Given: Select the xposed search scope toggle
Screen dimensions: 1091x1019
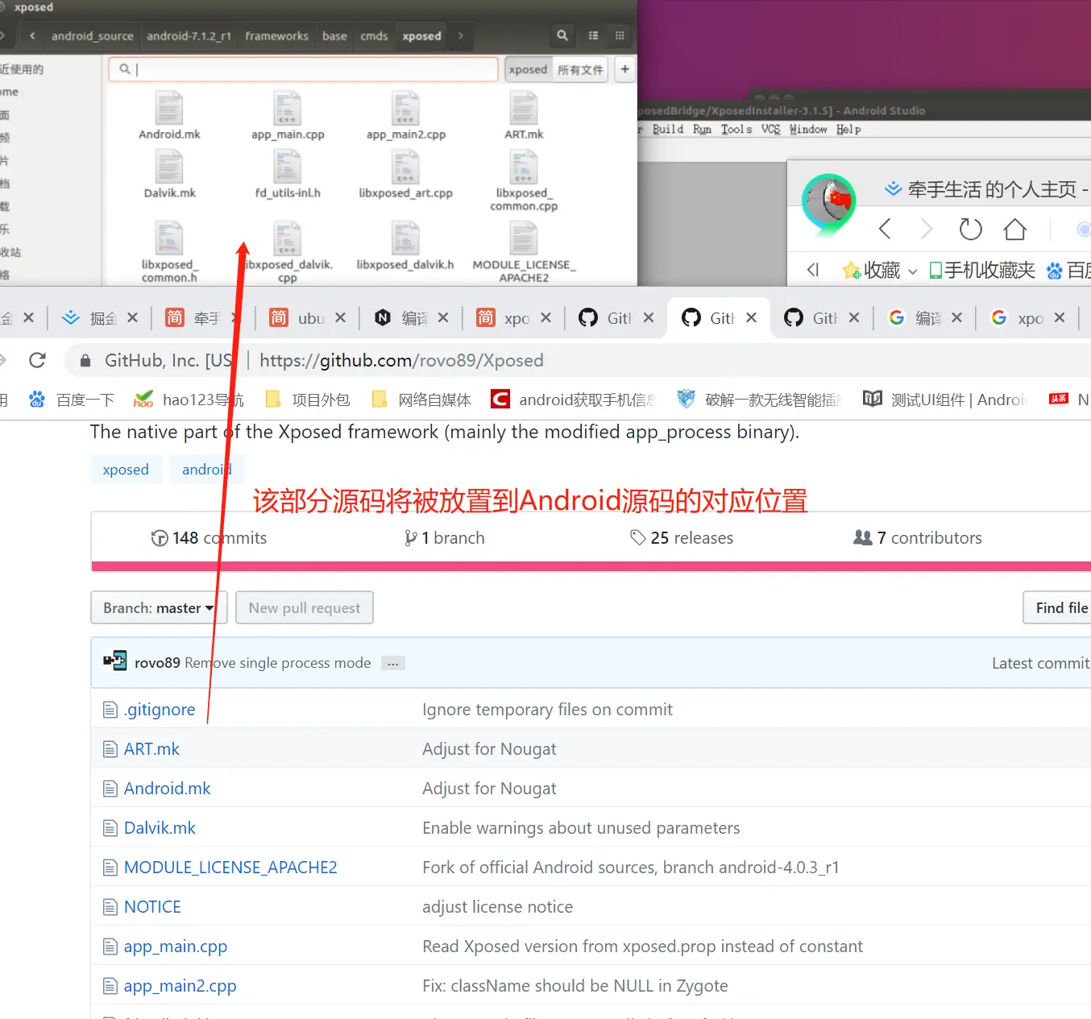Looking at the screenshot, I should tap(528, 69).
